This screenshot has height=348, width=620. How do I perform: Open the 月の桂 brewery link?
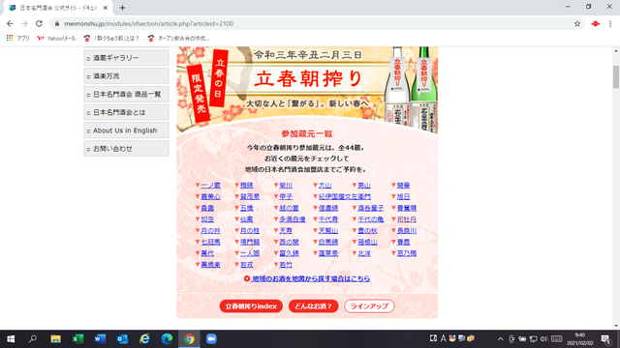point(250,231)
